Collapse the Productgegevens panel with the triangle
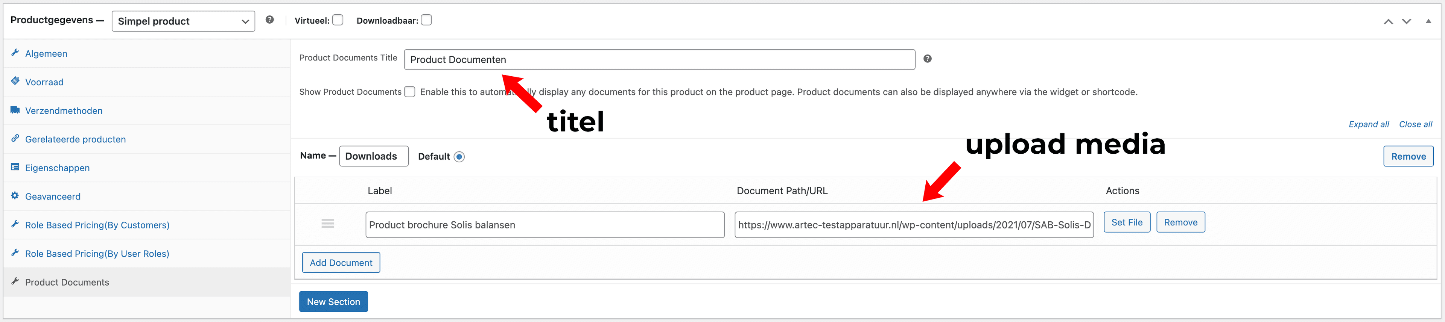This screenshot has width=1445, height=322. coord(1428,21)
